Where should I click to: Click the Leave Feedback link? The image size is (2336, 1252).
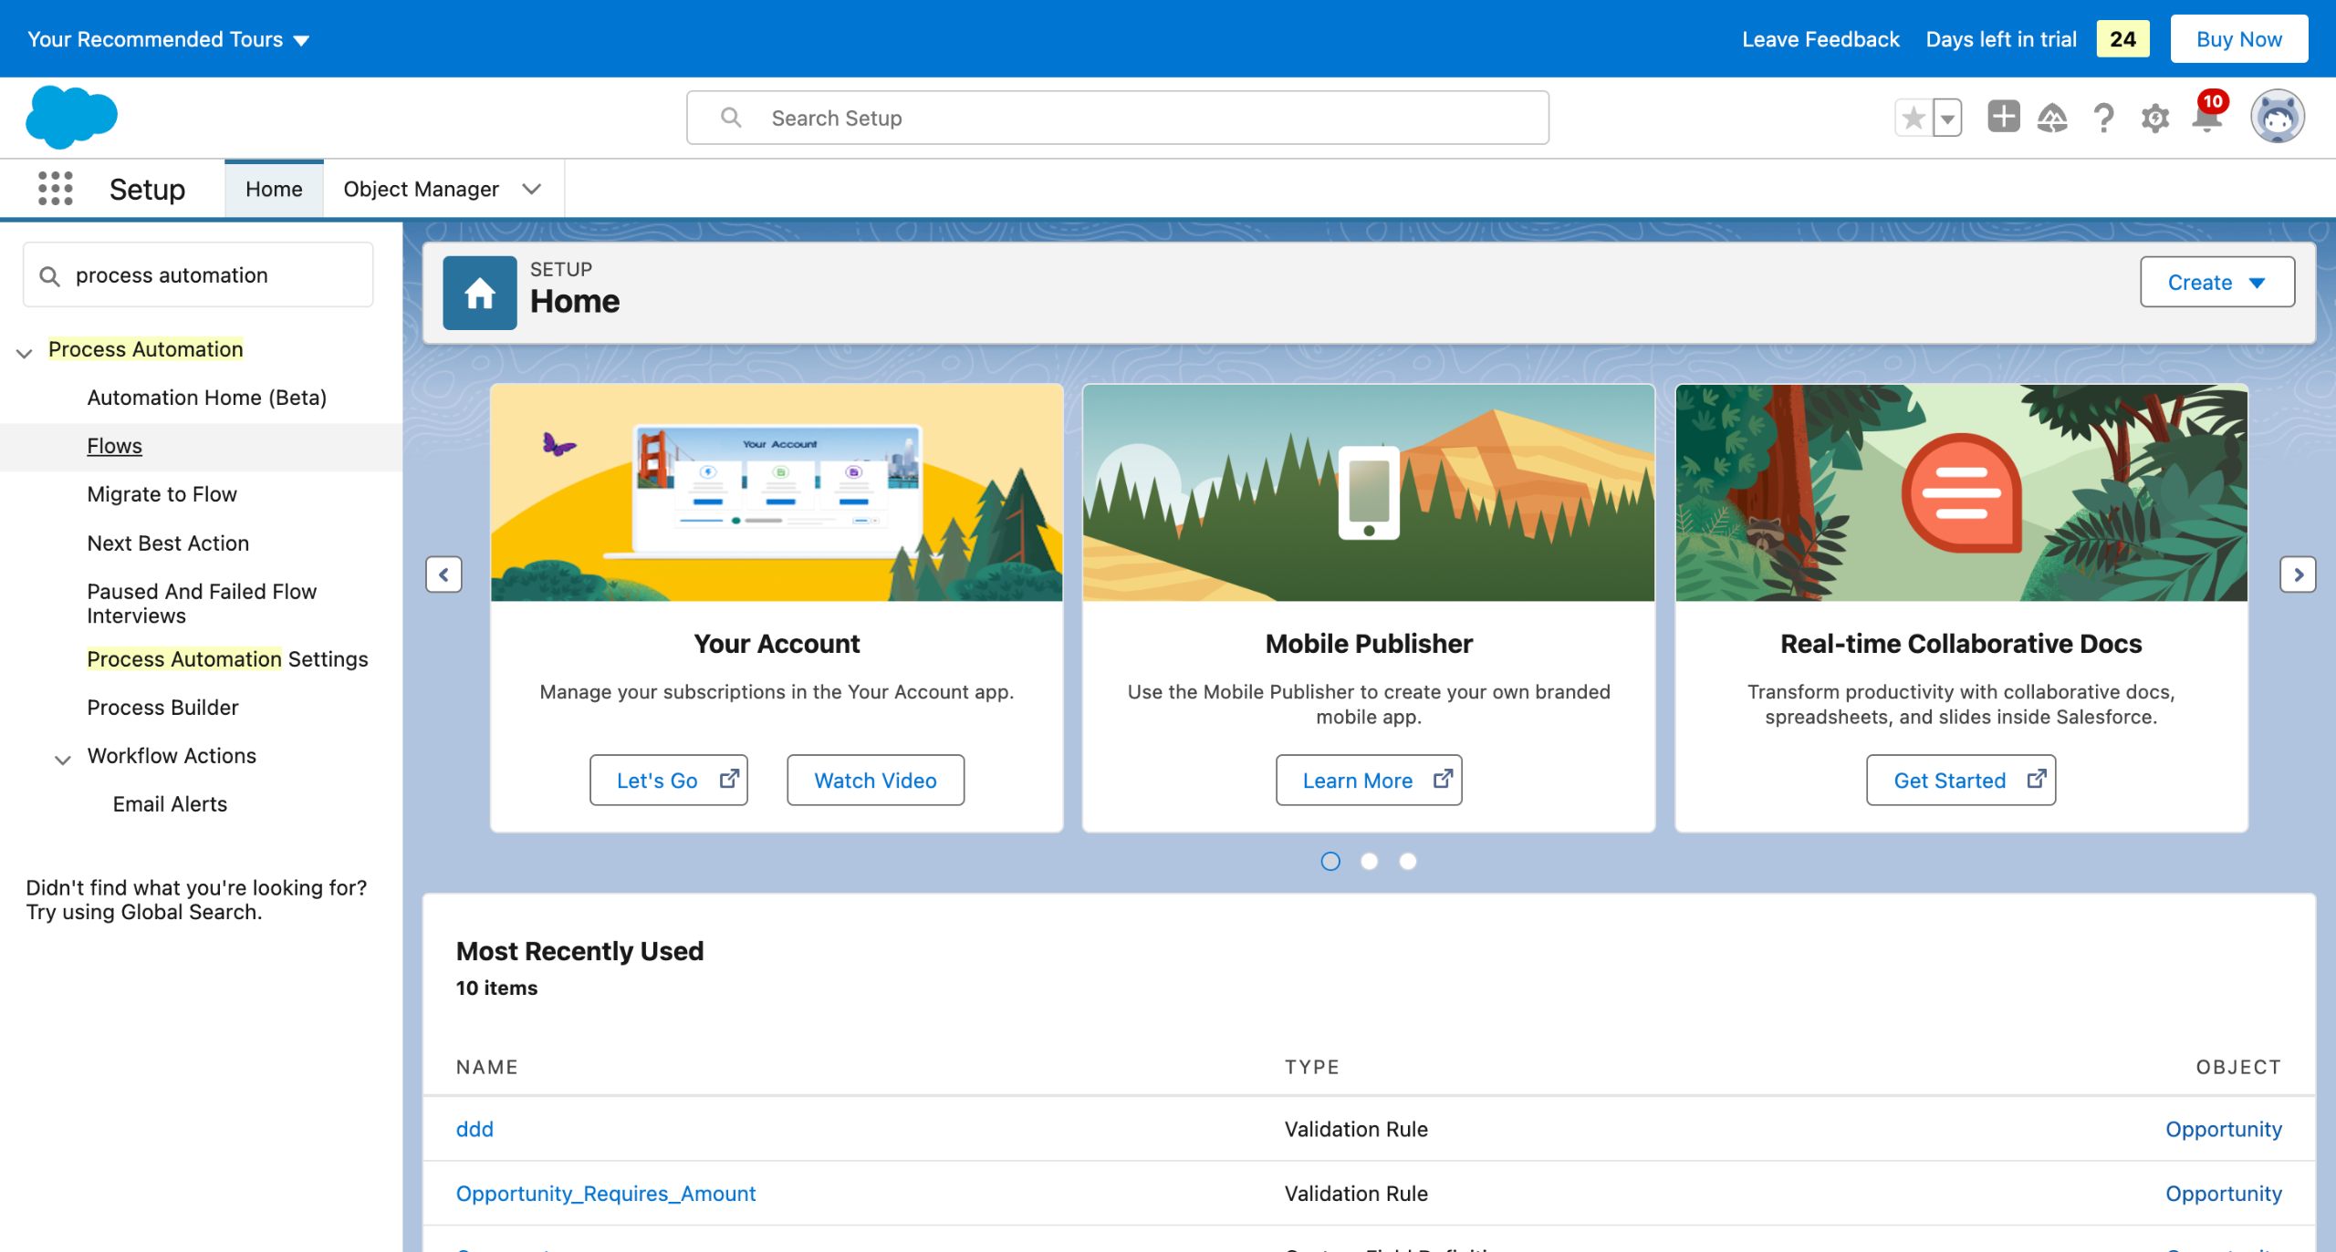1820,39
